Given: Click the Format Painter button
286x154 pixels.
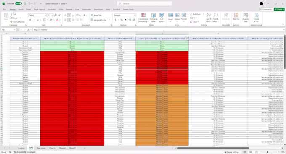Looking at the screenshot, I should pos(18,22).
